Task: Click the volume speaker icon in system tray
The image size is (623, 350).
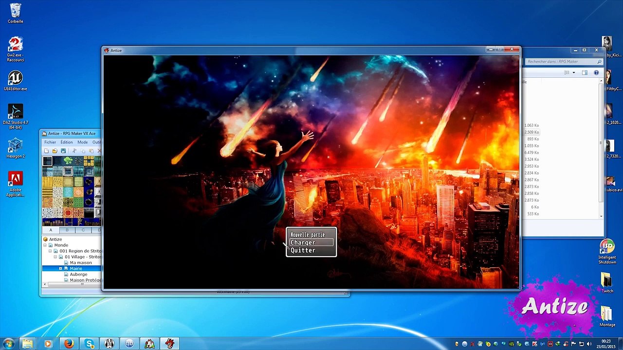Action: click(x=588, y=344)
